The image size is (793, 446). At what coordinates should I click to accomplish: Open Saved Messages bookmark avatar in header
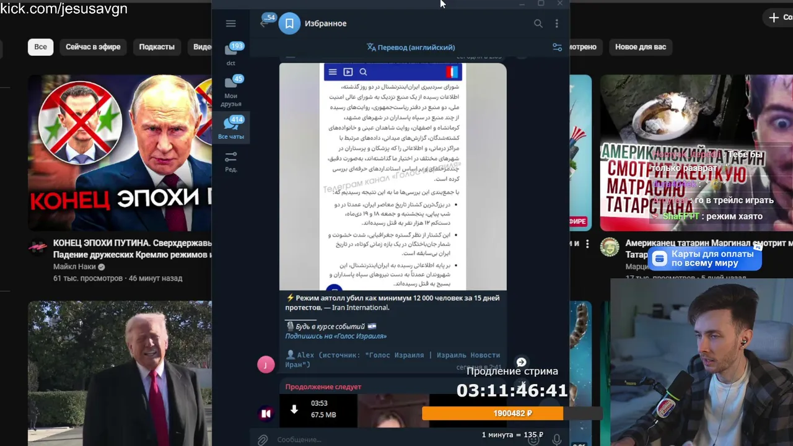pyautogui.click(x=289, y=24)
